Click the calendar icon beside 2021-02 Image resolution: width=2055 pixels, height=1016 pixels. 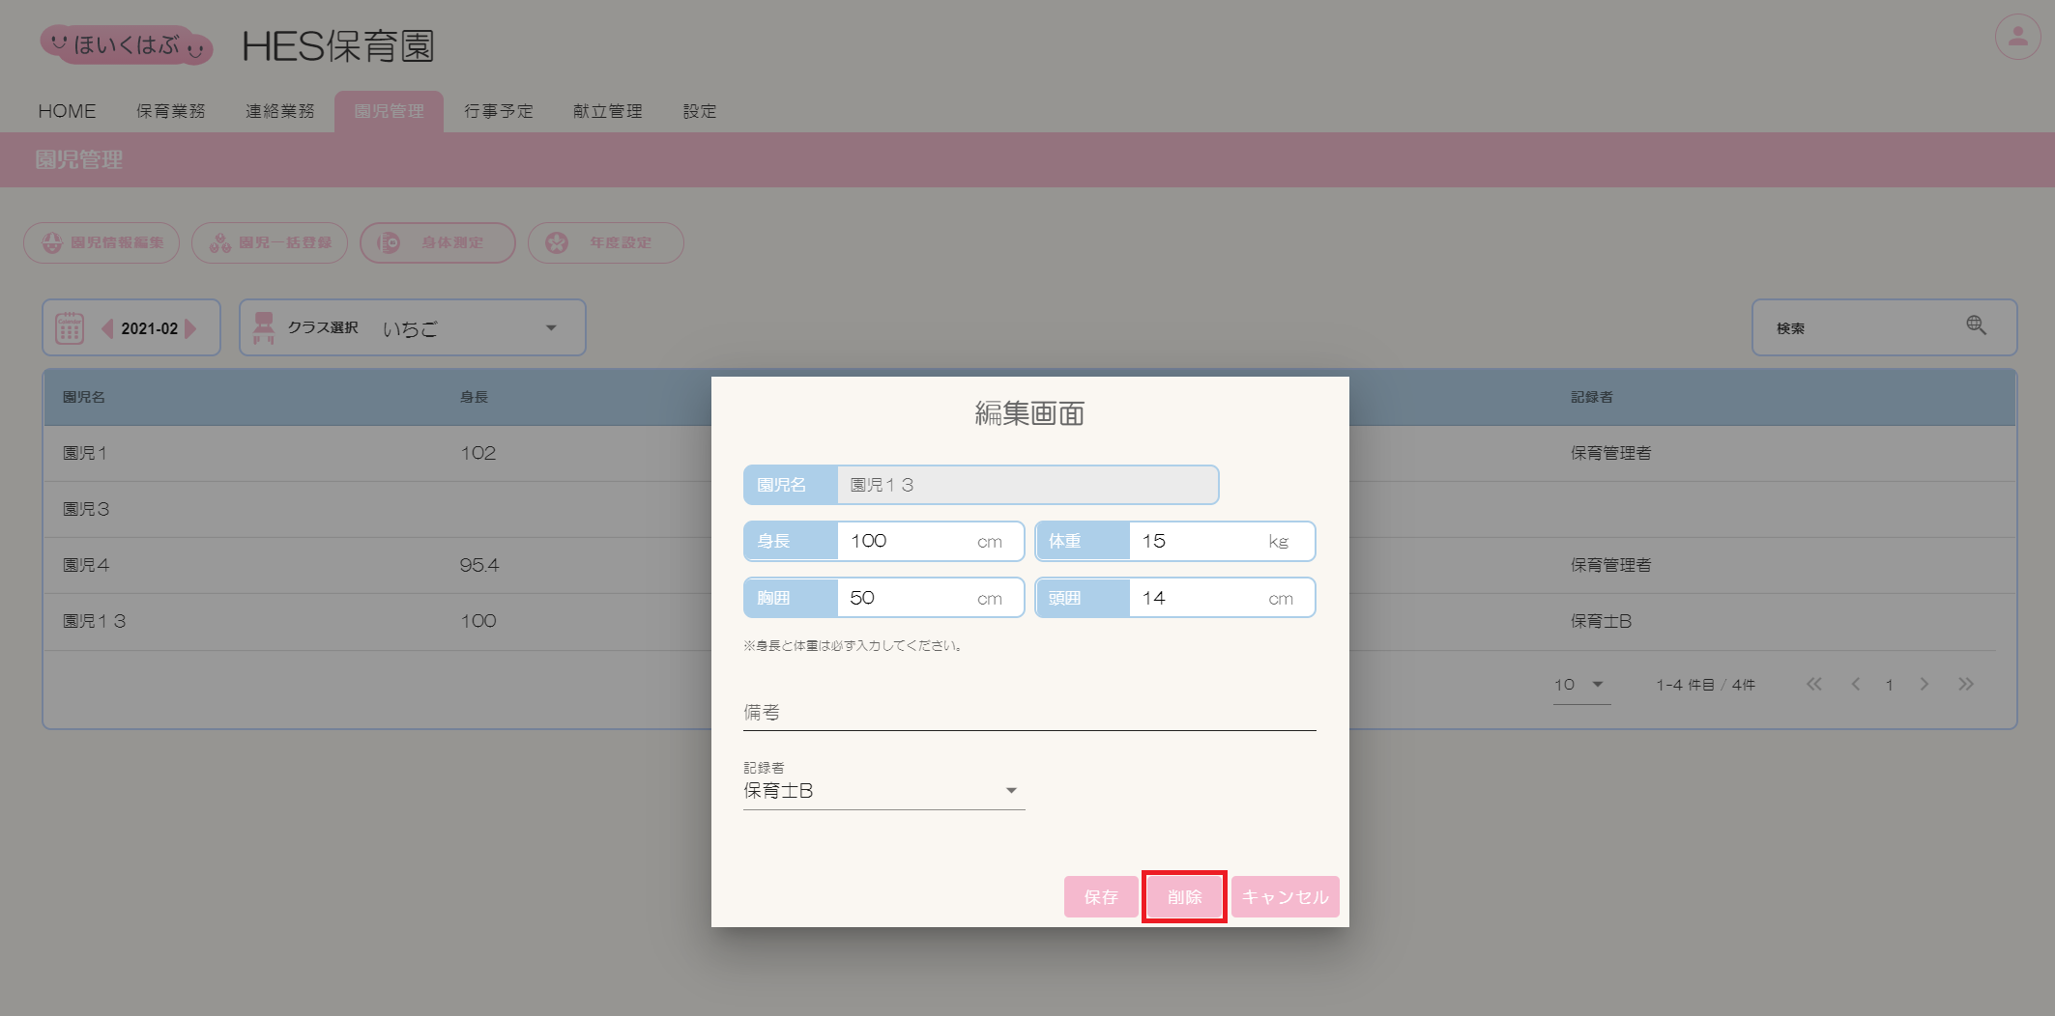[x=70, y=328]
